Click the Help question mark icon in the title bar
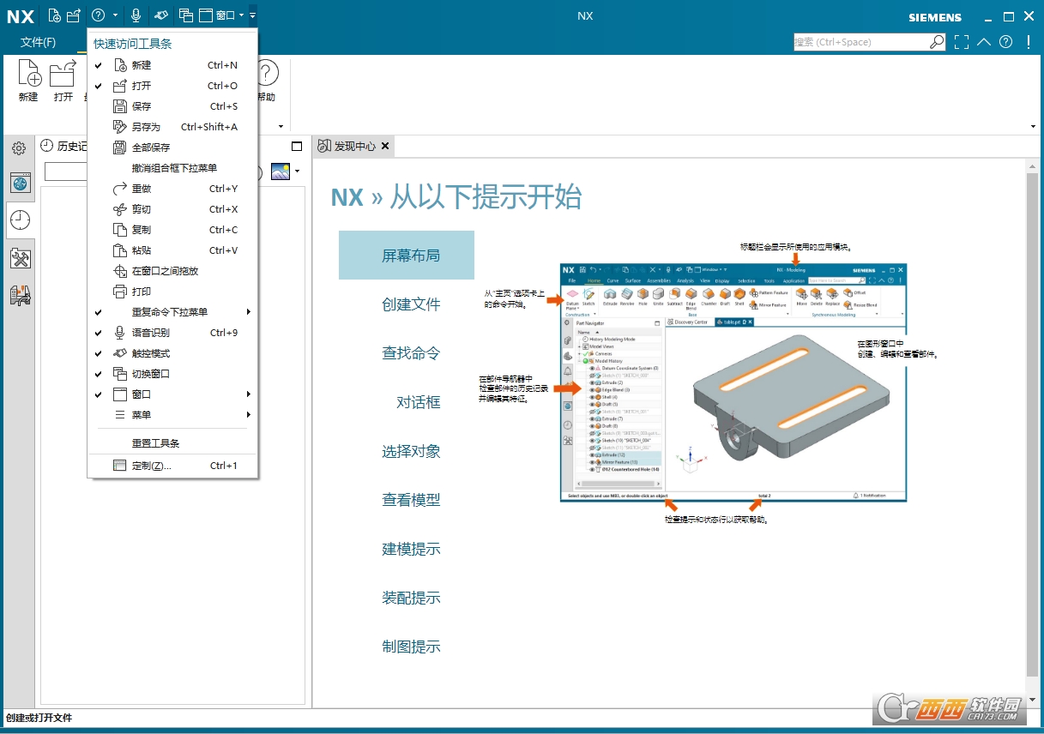The image size is (1044, 734). click(x=98, y=15)
